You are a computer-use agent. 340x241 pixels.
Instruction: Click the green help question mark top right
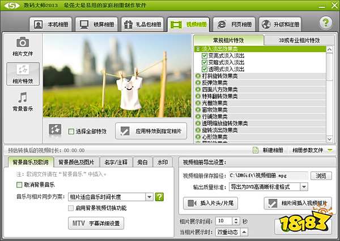pyautogui.click(x=325, y=23)
